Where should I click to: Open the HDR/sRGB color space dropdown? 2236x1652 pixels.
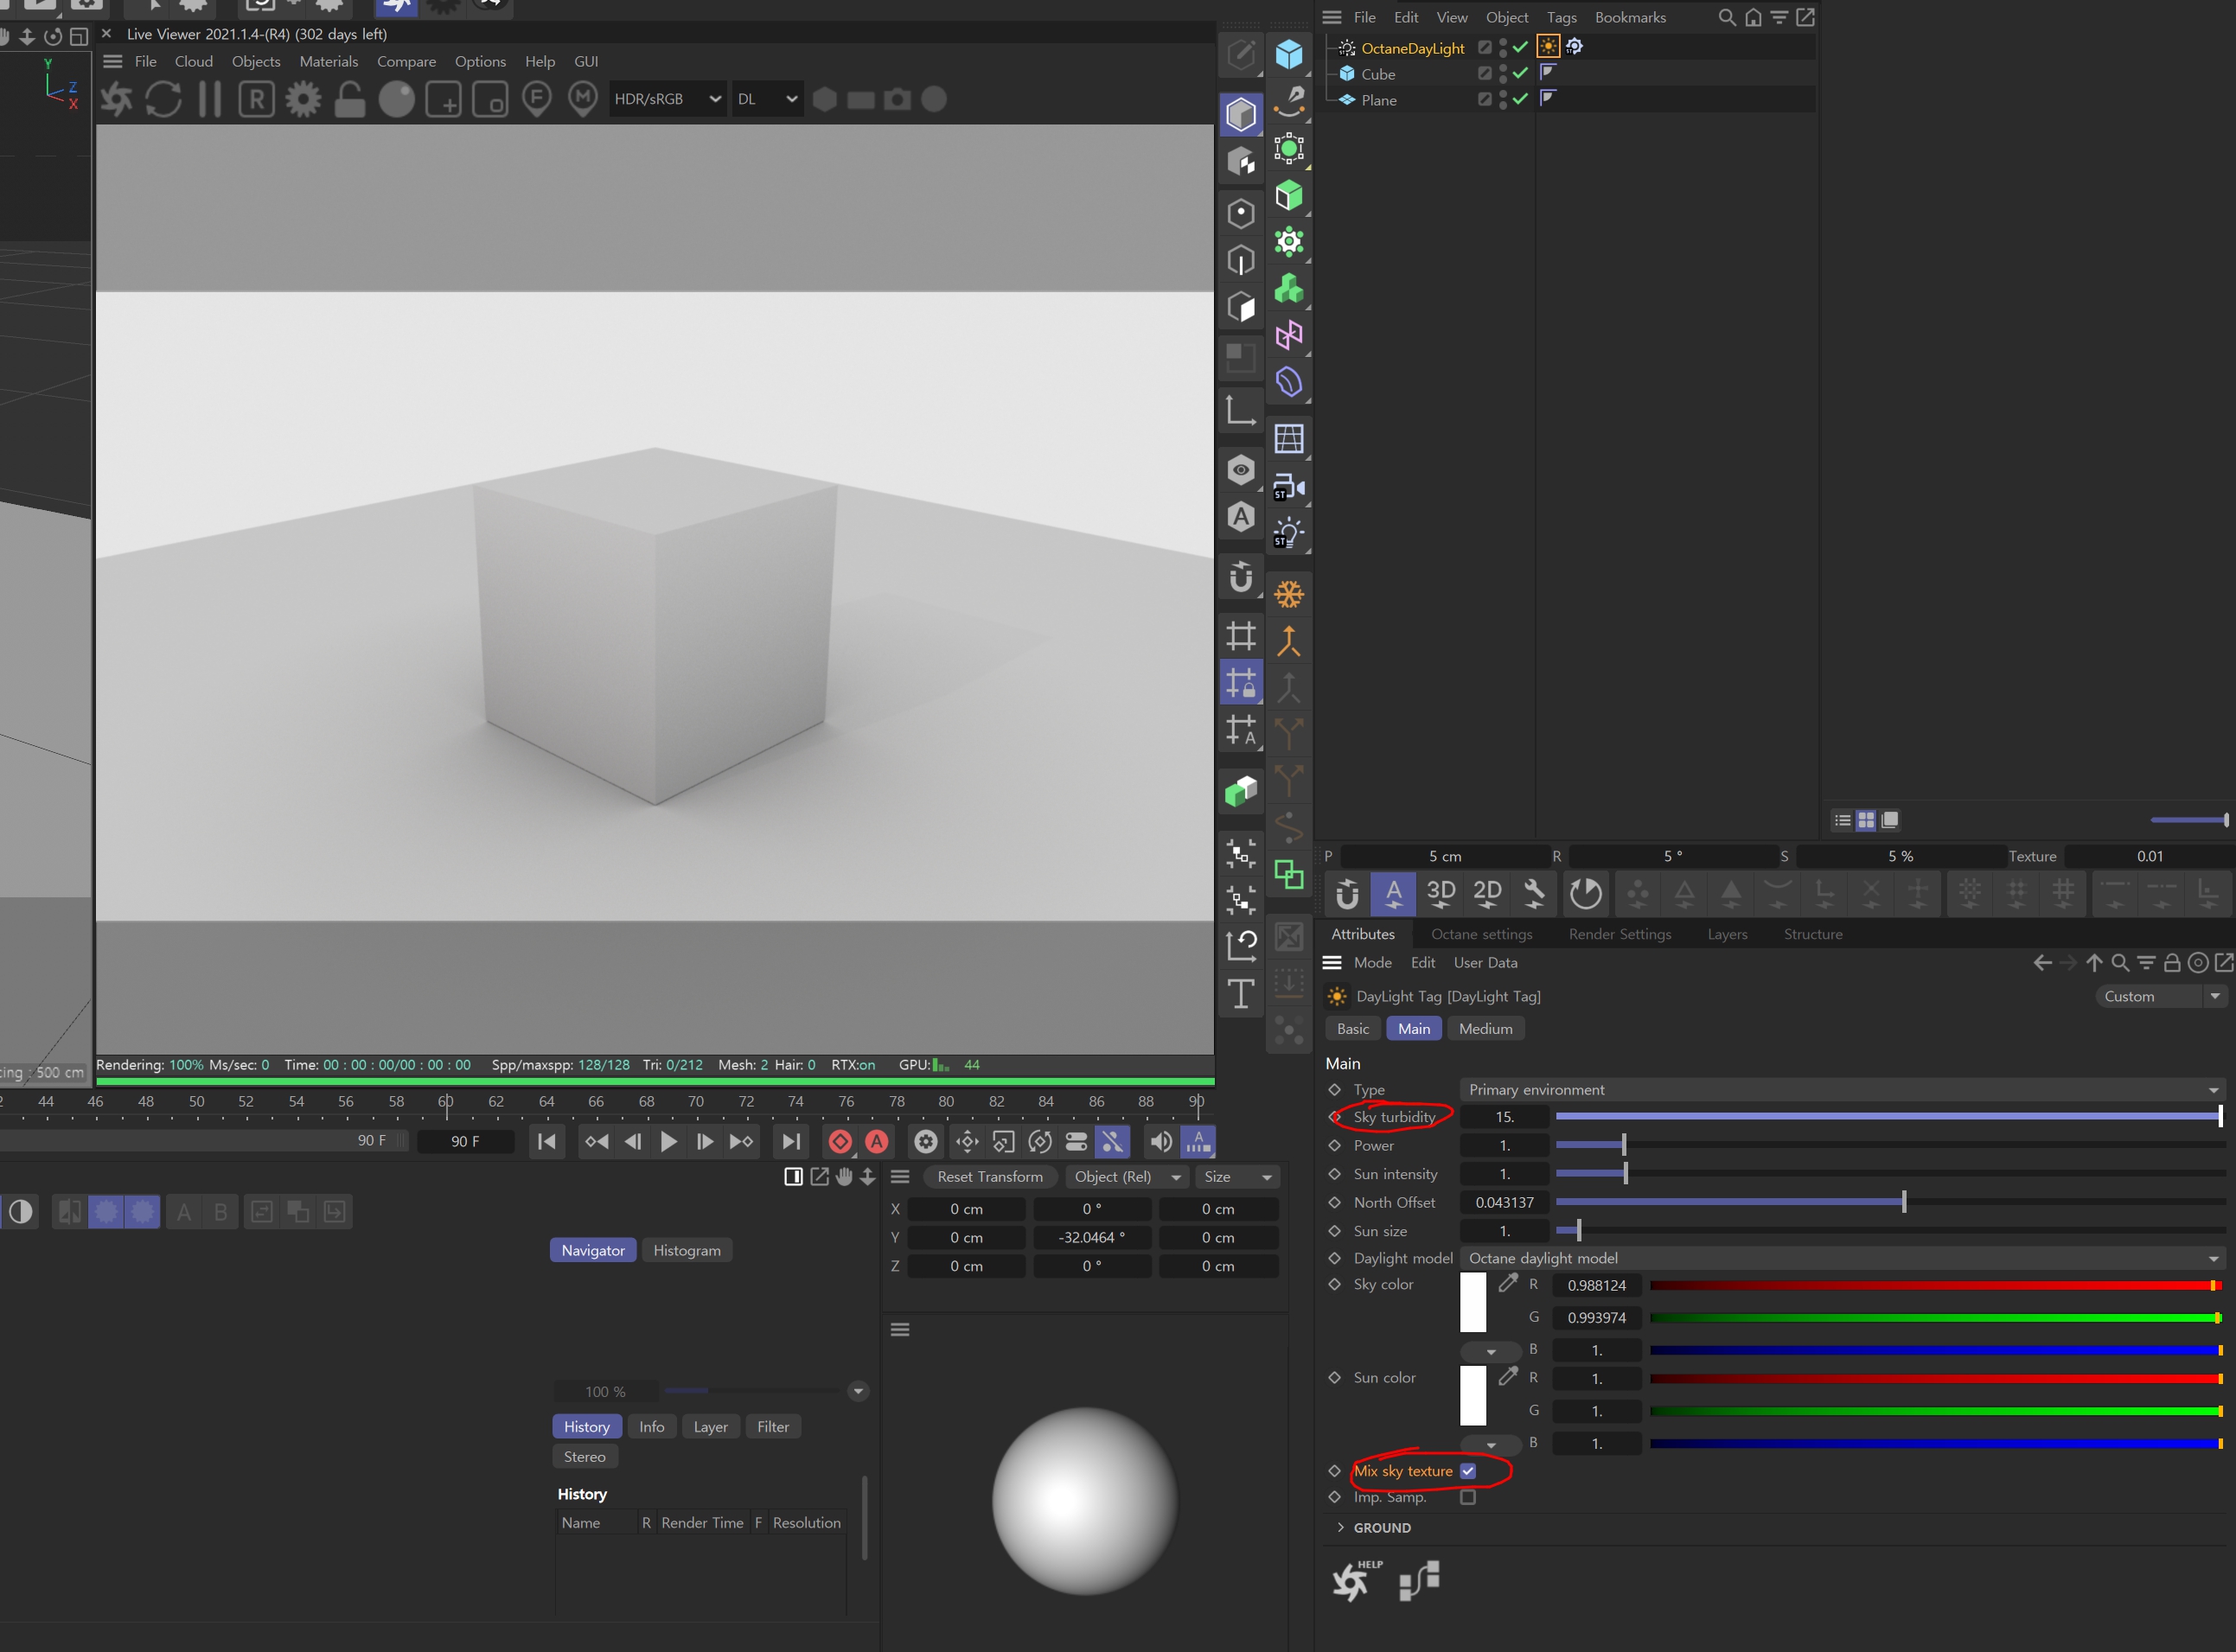coord(667,99)
